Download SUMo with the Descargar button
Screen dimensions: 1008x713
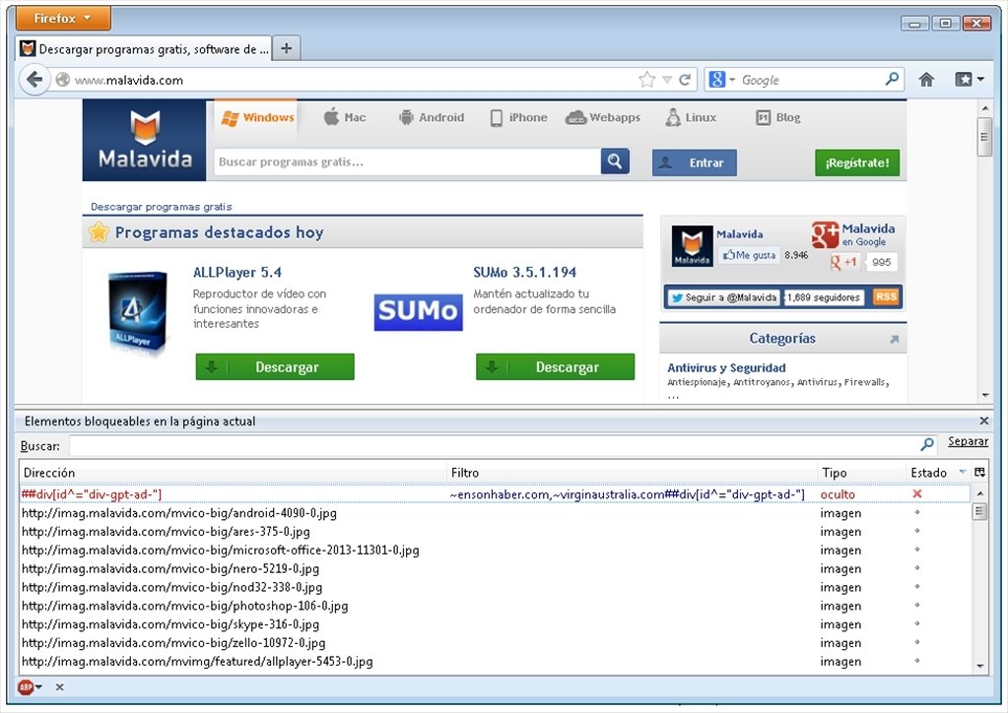click(556, 366)
